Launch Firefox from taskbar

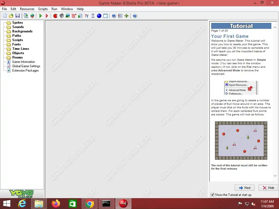[x=56, y=204]
